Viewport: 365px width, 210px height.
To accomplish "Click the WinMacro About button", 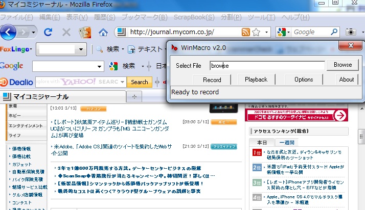I will point(347,80).
